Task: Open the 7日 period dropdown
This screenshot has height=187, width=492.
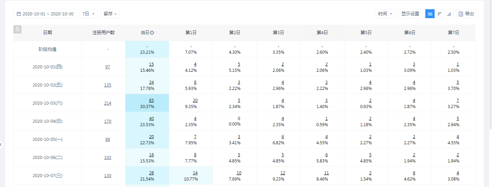Action: click(89, 14)
